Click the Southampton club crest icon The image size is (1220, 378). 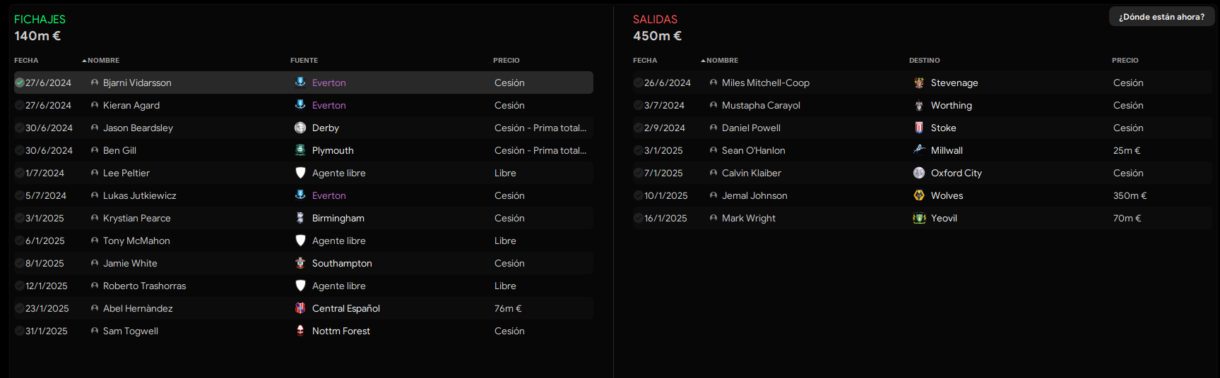tap(300, 263)
